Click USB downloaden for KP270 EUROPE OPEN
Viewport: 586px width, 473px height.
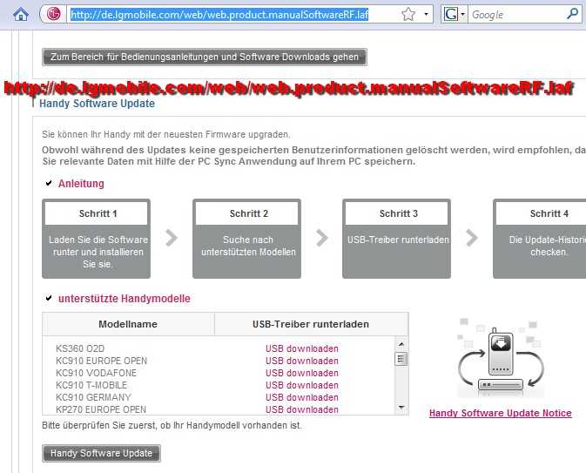tap(302, 409)
